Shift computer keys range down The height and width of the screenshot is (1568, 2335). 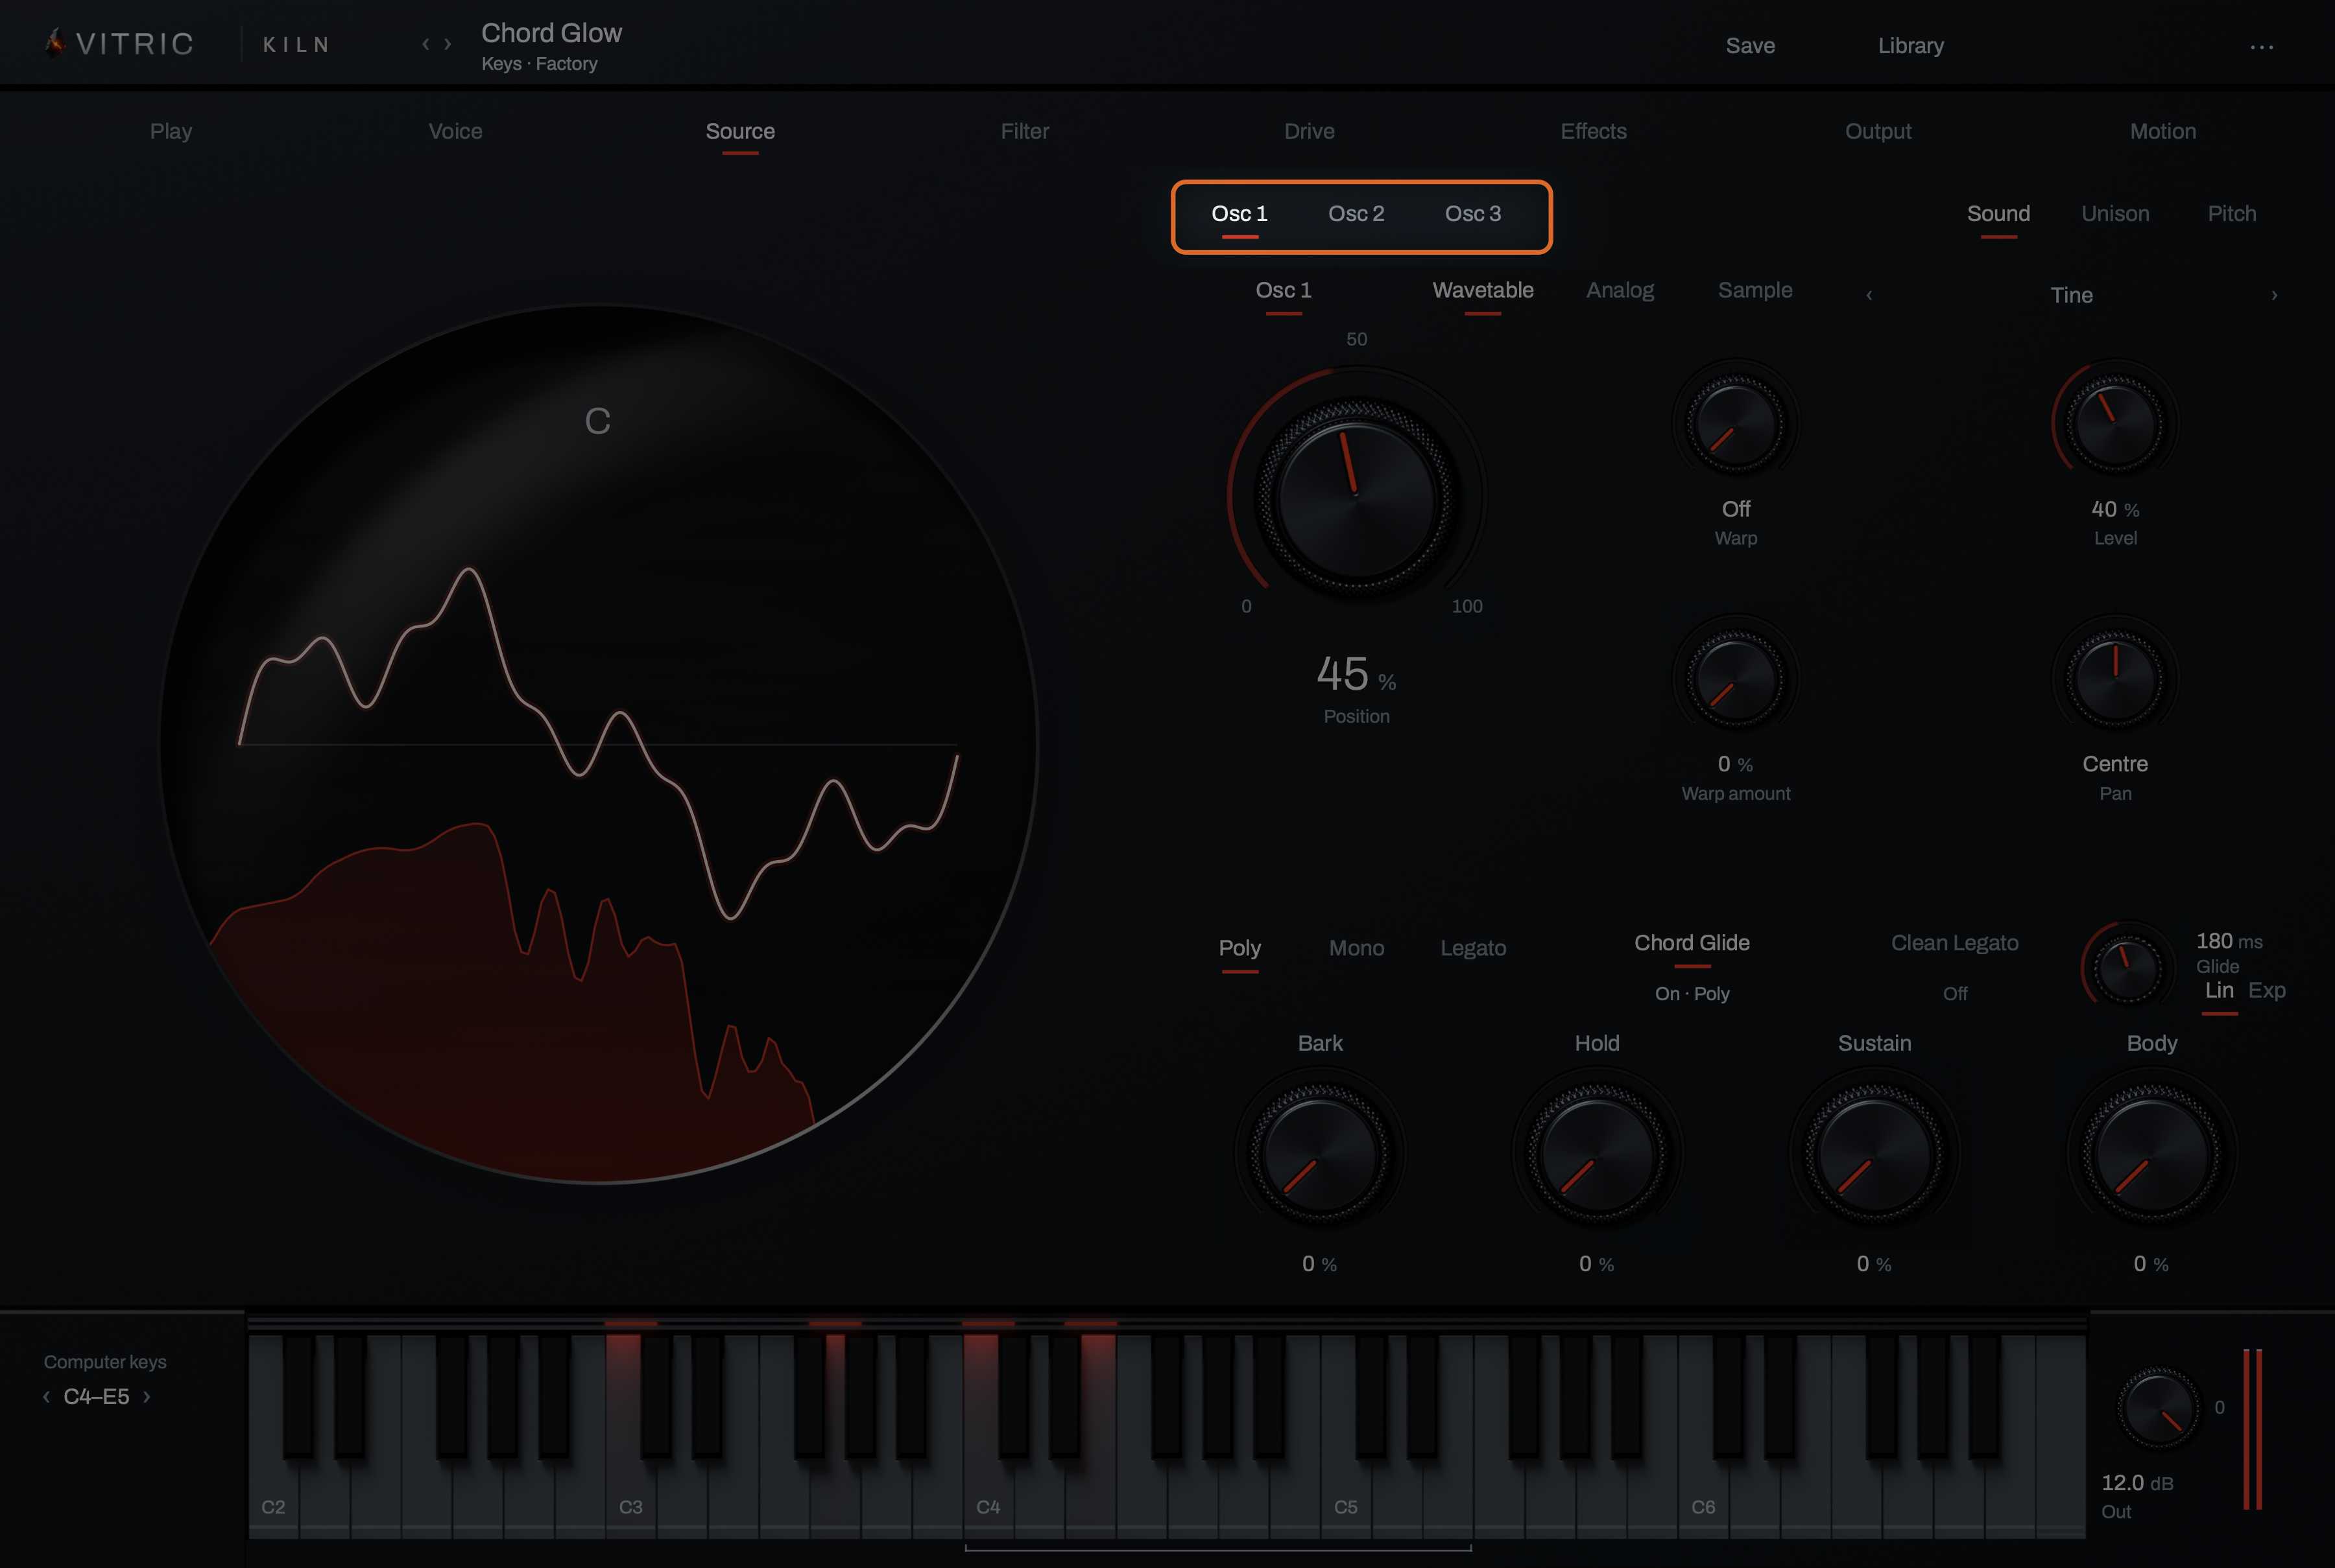46,1396
